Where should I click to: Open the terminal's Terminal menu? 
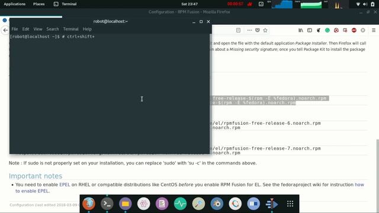click(x=70, y=29)
